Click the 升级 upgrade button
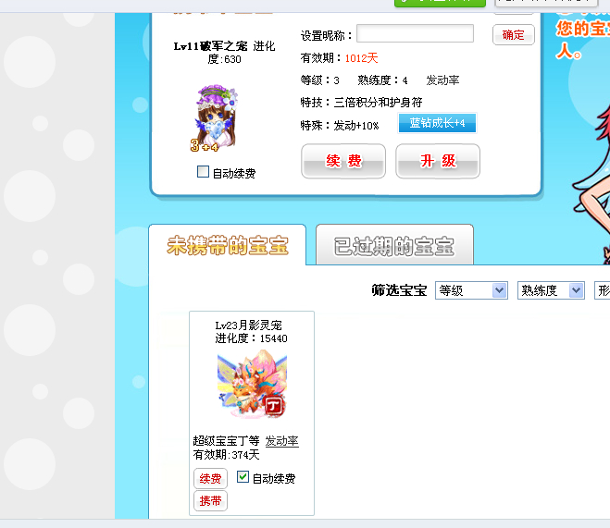 [438, 161]
